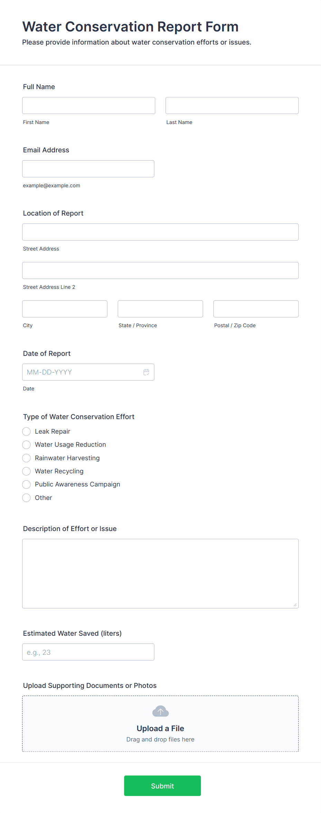The image size is (321, 813).
Task: Click into the Last Name field
Action: 232,105
